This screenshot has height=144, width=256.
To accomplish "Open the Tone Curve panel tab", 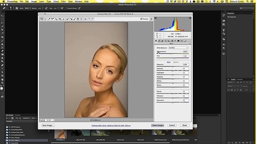I will coord(159,41).
